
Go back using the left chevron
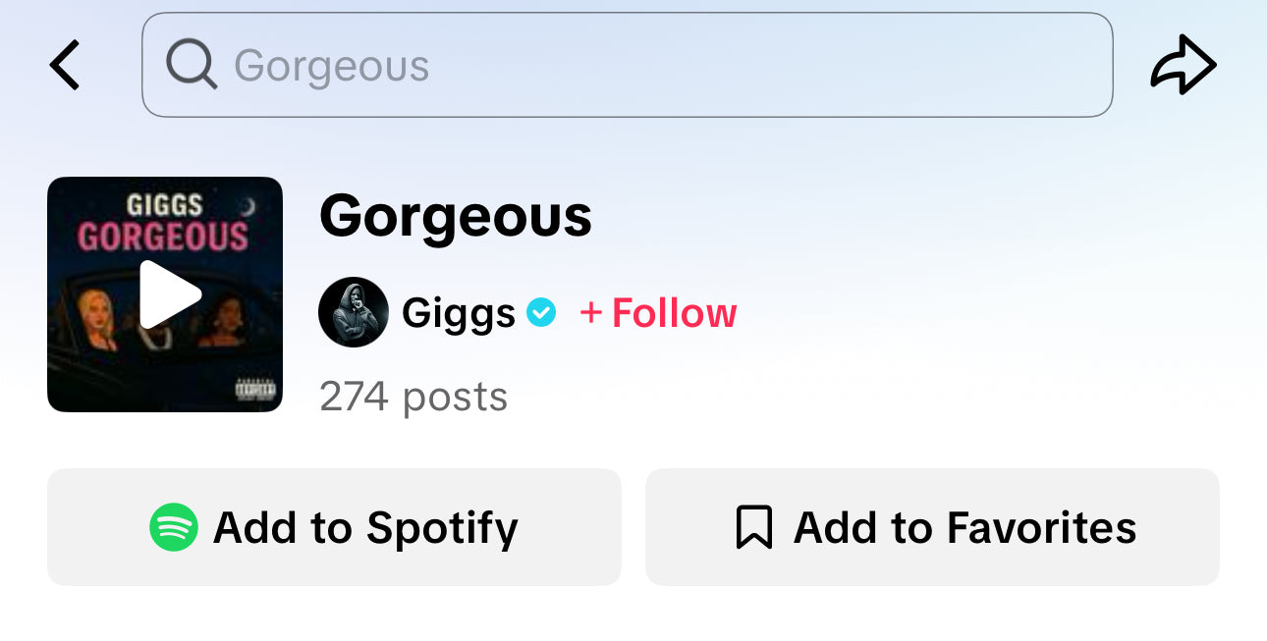pos(65,66)
